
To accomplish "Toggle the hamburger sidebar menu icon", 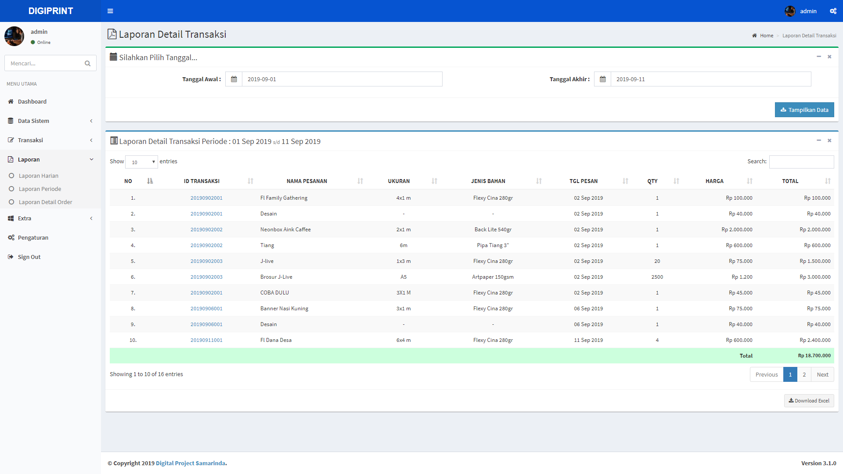I will tap(110, 11).
